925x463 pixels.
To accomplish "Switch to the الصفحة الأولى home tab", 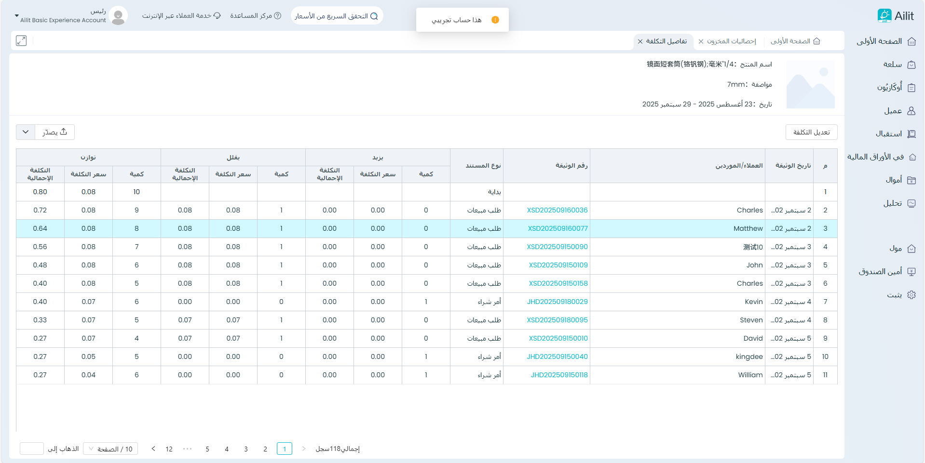I will click(x=795, y=41).
